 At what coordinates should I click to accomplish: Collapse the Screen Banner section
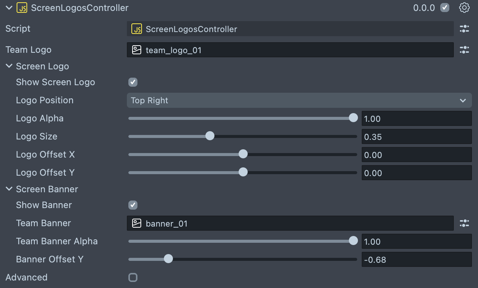(x=9, y=189)
